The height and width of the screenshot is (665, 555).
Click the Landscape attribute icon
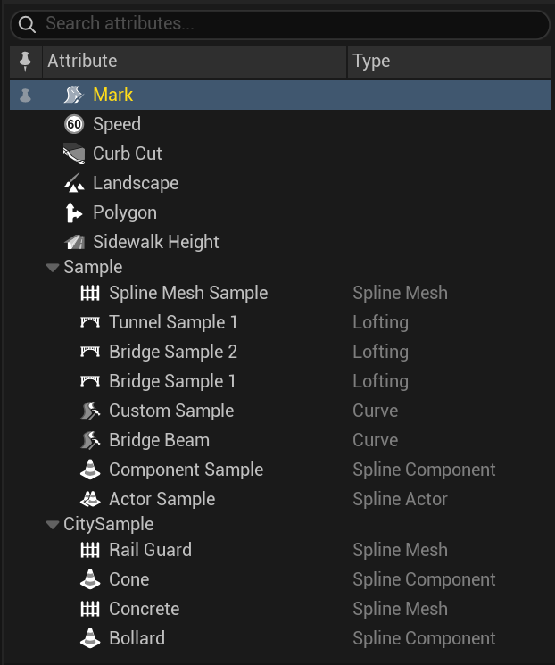pyautogui.click(x=74, y=183)
